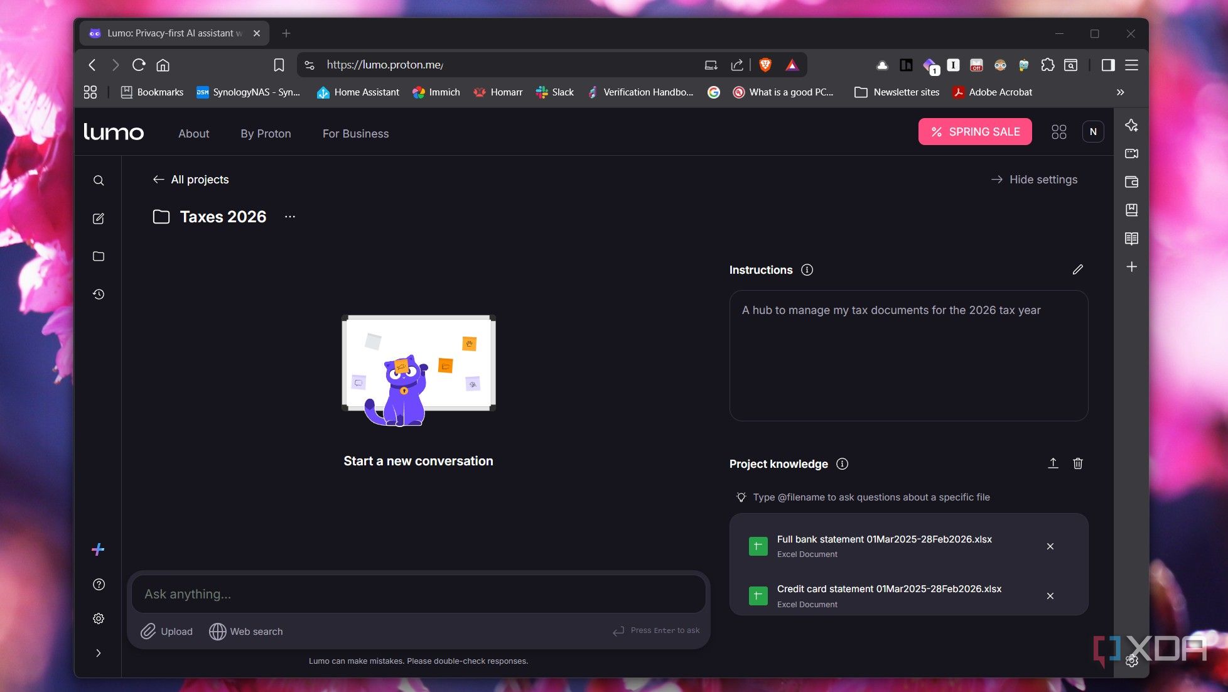Open Leo AI in browser sidebar
This screenshot has height=692, width=1228.
click(x=1131, y=126)
